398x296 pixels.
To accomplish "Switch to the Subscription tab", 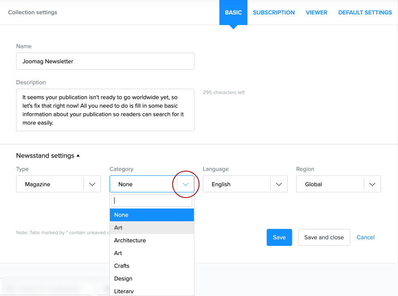I will [274, 13].
